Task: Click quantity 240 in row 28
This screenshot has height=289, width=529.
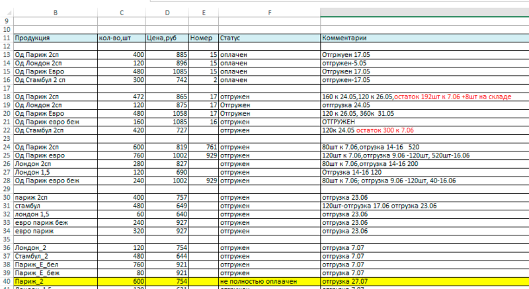Action: click(122, 181)
